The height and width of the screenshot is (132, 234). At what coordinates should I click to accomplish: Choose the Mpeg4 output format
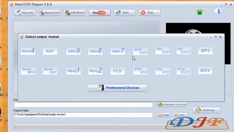pos(28,51)
